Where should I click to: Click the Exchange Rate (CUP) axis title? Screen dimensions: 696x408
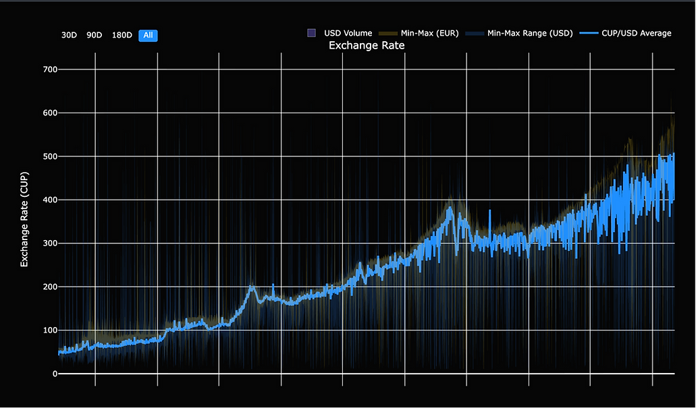24,219
